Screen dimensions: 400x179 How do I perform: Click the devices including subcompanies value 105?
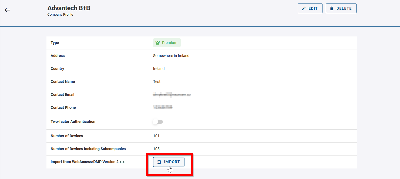[156, 149]
